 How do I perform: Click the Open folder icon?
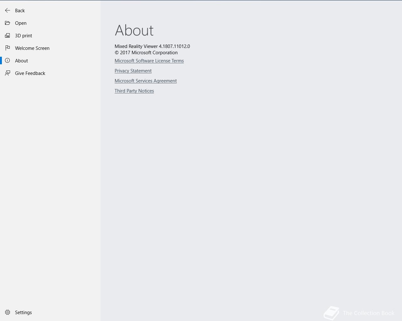[x=8, y=23]
